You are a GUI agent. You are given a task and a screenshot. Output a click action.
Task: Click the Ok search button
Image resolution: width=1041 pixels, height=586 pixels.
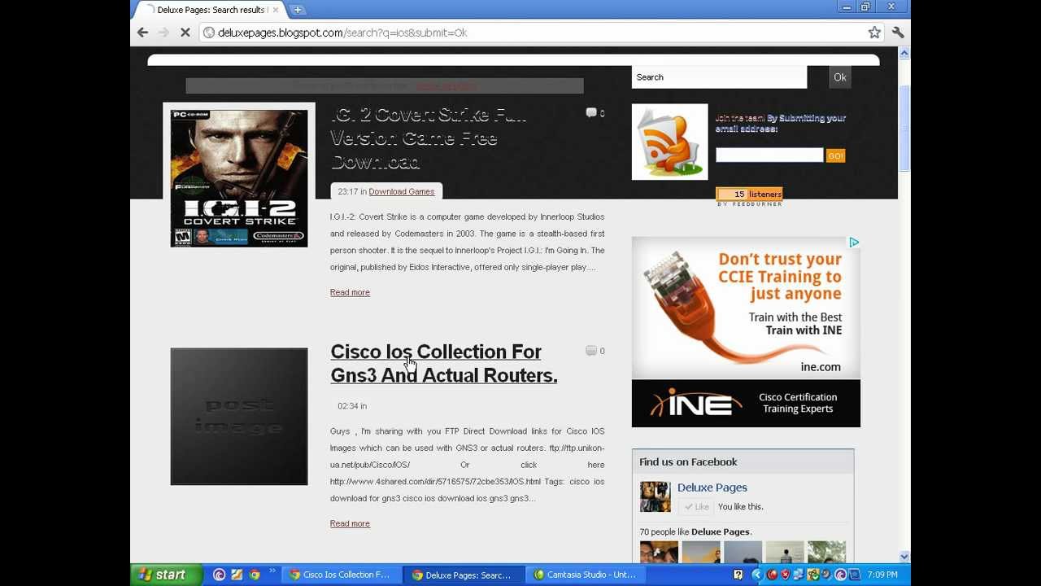840,77
